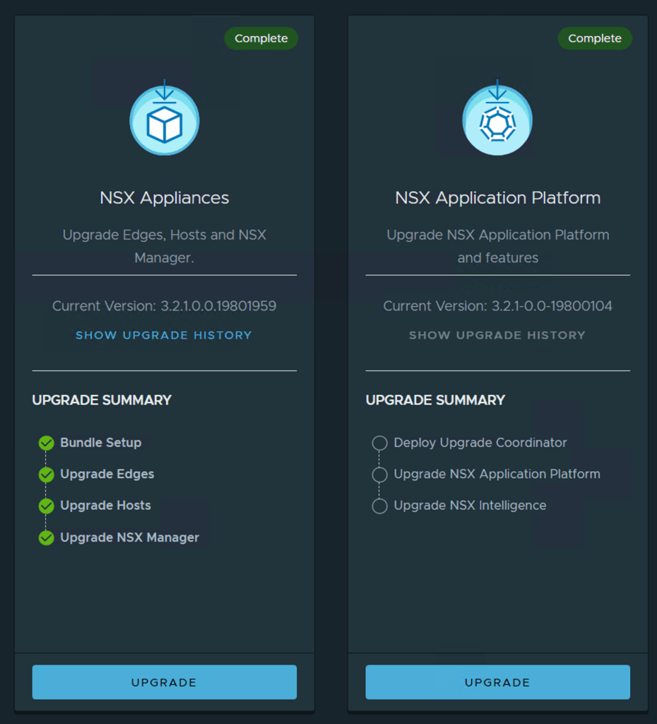Select the Deploy Upgrade Coordinator step label
This screenshot has height=724, width=657.
click(480, 443)
